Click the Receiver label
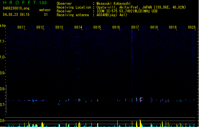 (64, 11)
